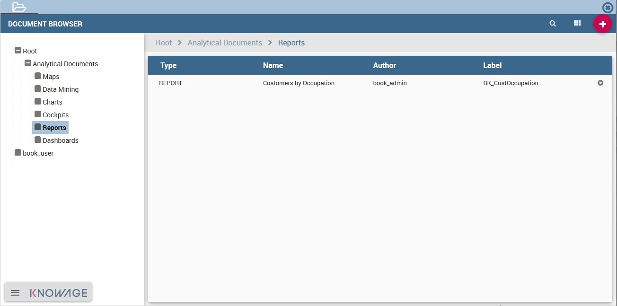
Task: Open Analytical Documents label in tree
Action: point(65,64)
